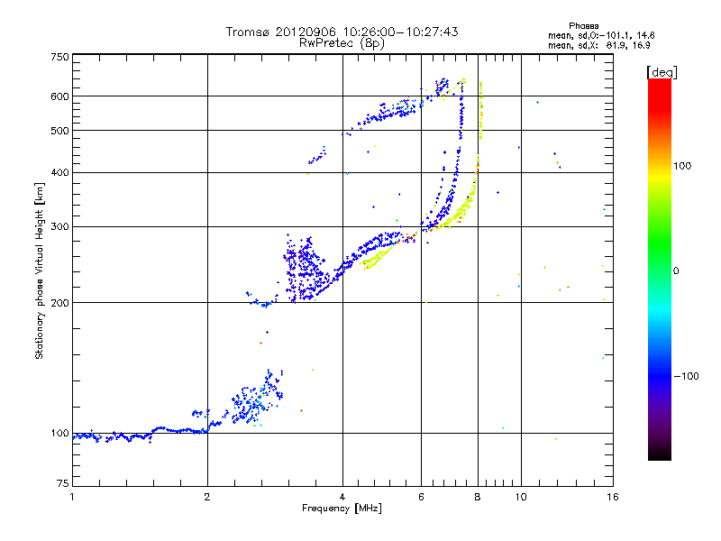This screenshot has height=541, width=721.
Task: Click the x-axis tick label '10'
Action: click(x=521, y=497)
